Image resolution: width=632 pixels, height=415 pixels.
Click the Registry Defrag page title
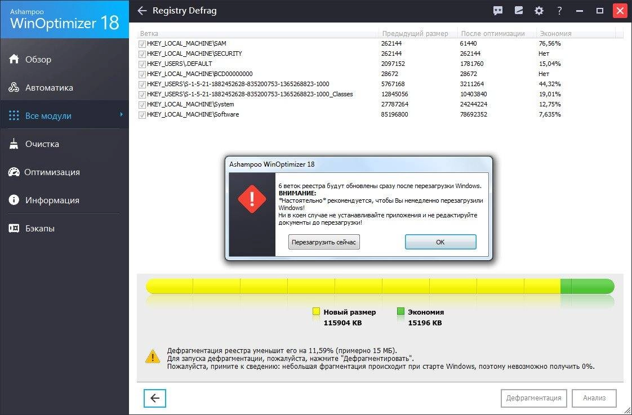click(185, 11)
